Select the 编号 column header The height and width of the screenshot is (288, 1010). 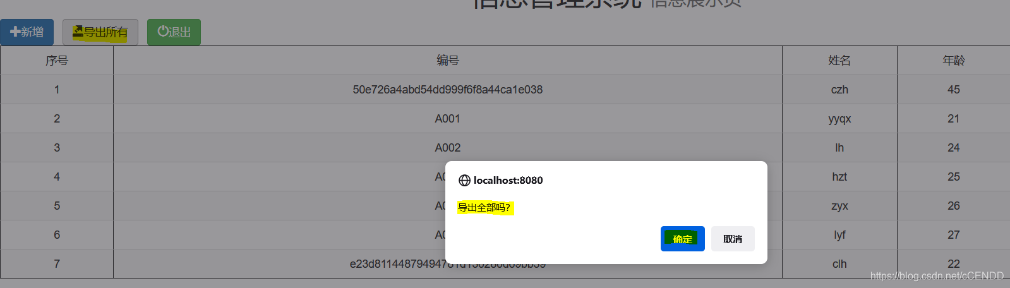coord(448,61)
